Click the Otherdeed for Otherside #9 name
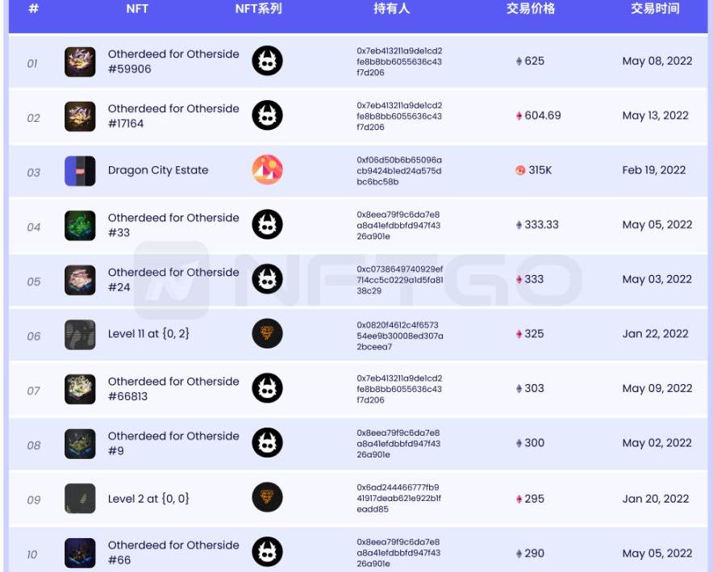The width and height of the screenshot is (713, 572). click(x=173, y=443)
